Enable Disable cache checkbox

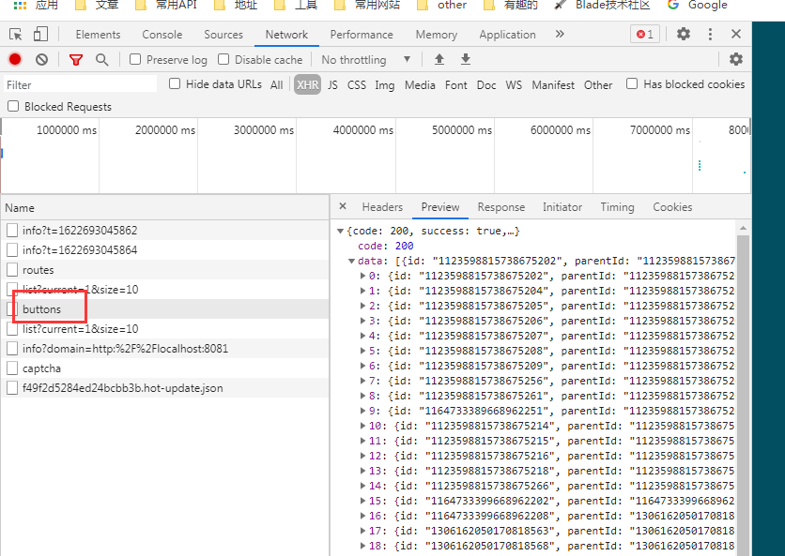(223, 59)
